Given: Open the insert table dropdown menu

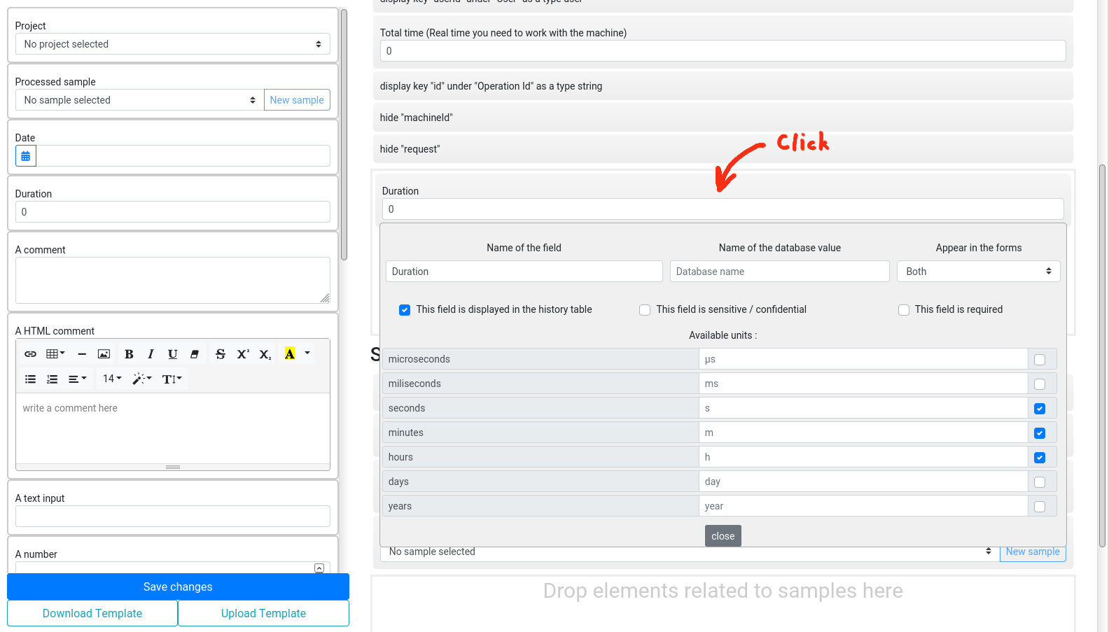Looking at the screenshot, I should click(55, 354).
